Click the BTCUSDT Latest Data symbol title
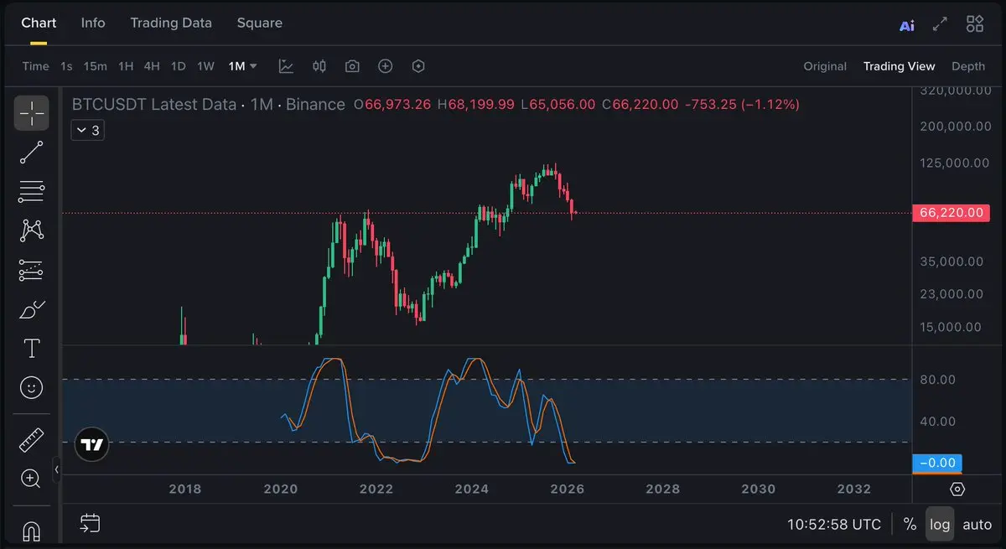 [154, 105]
